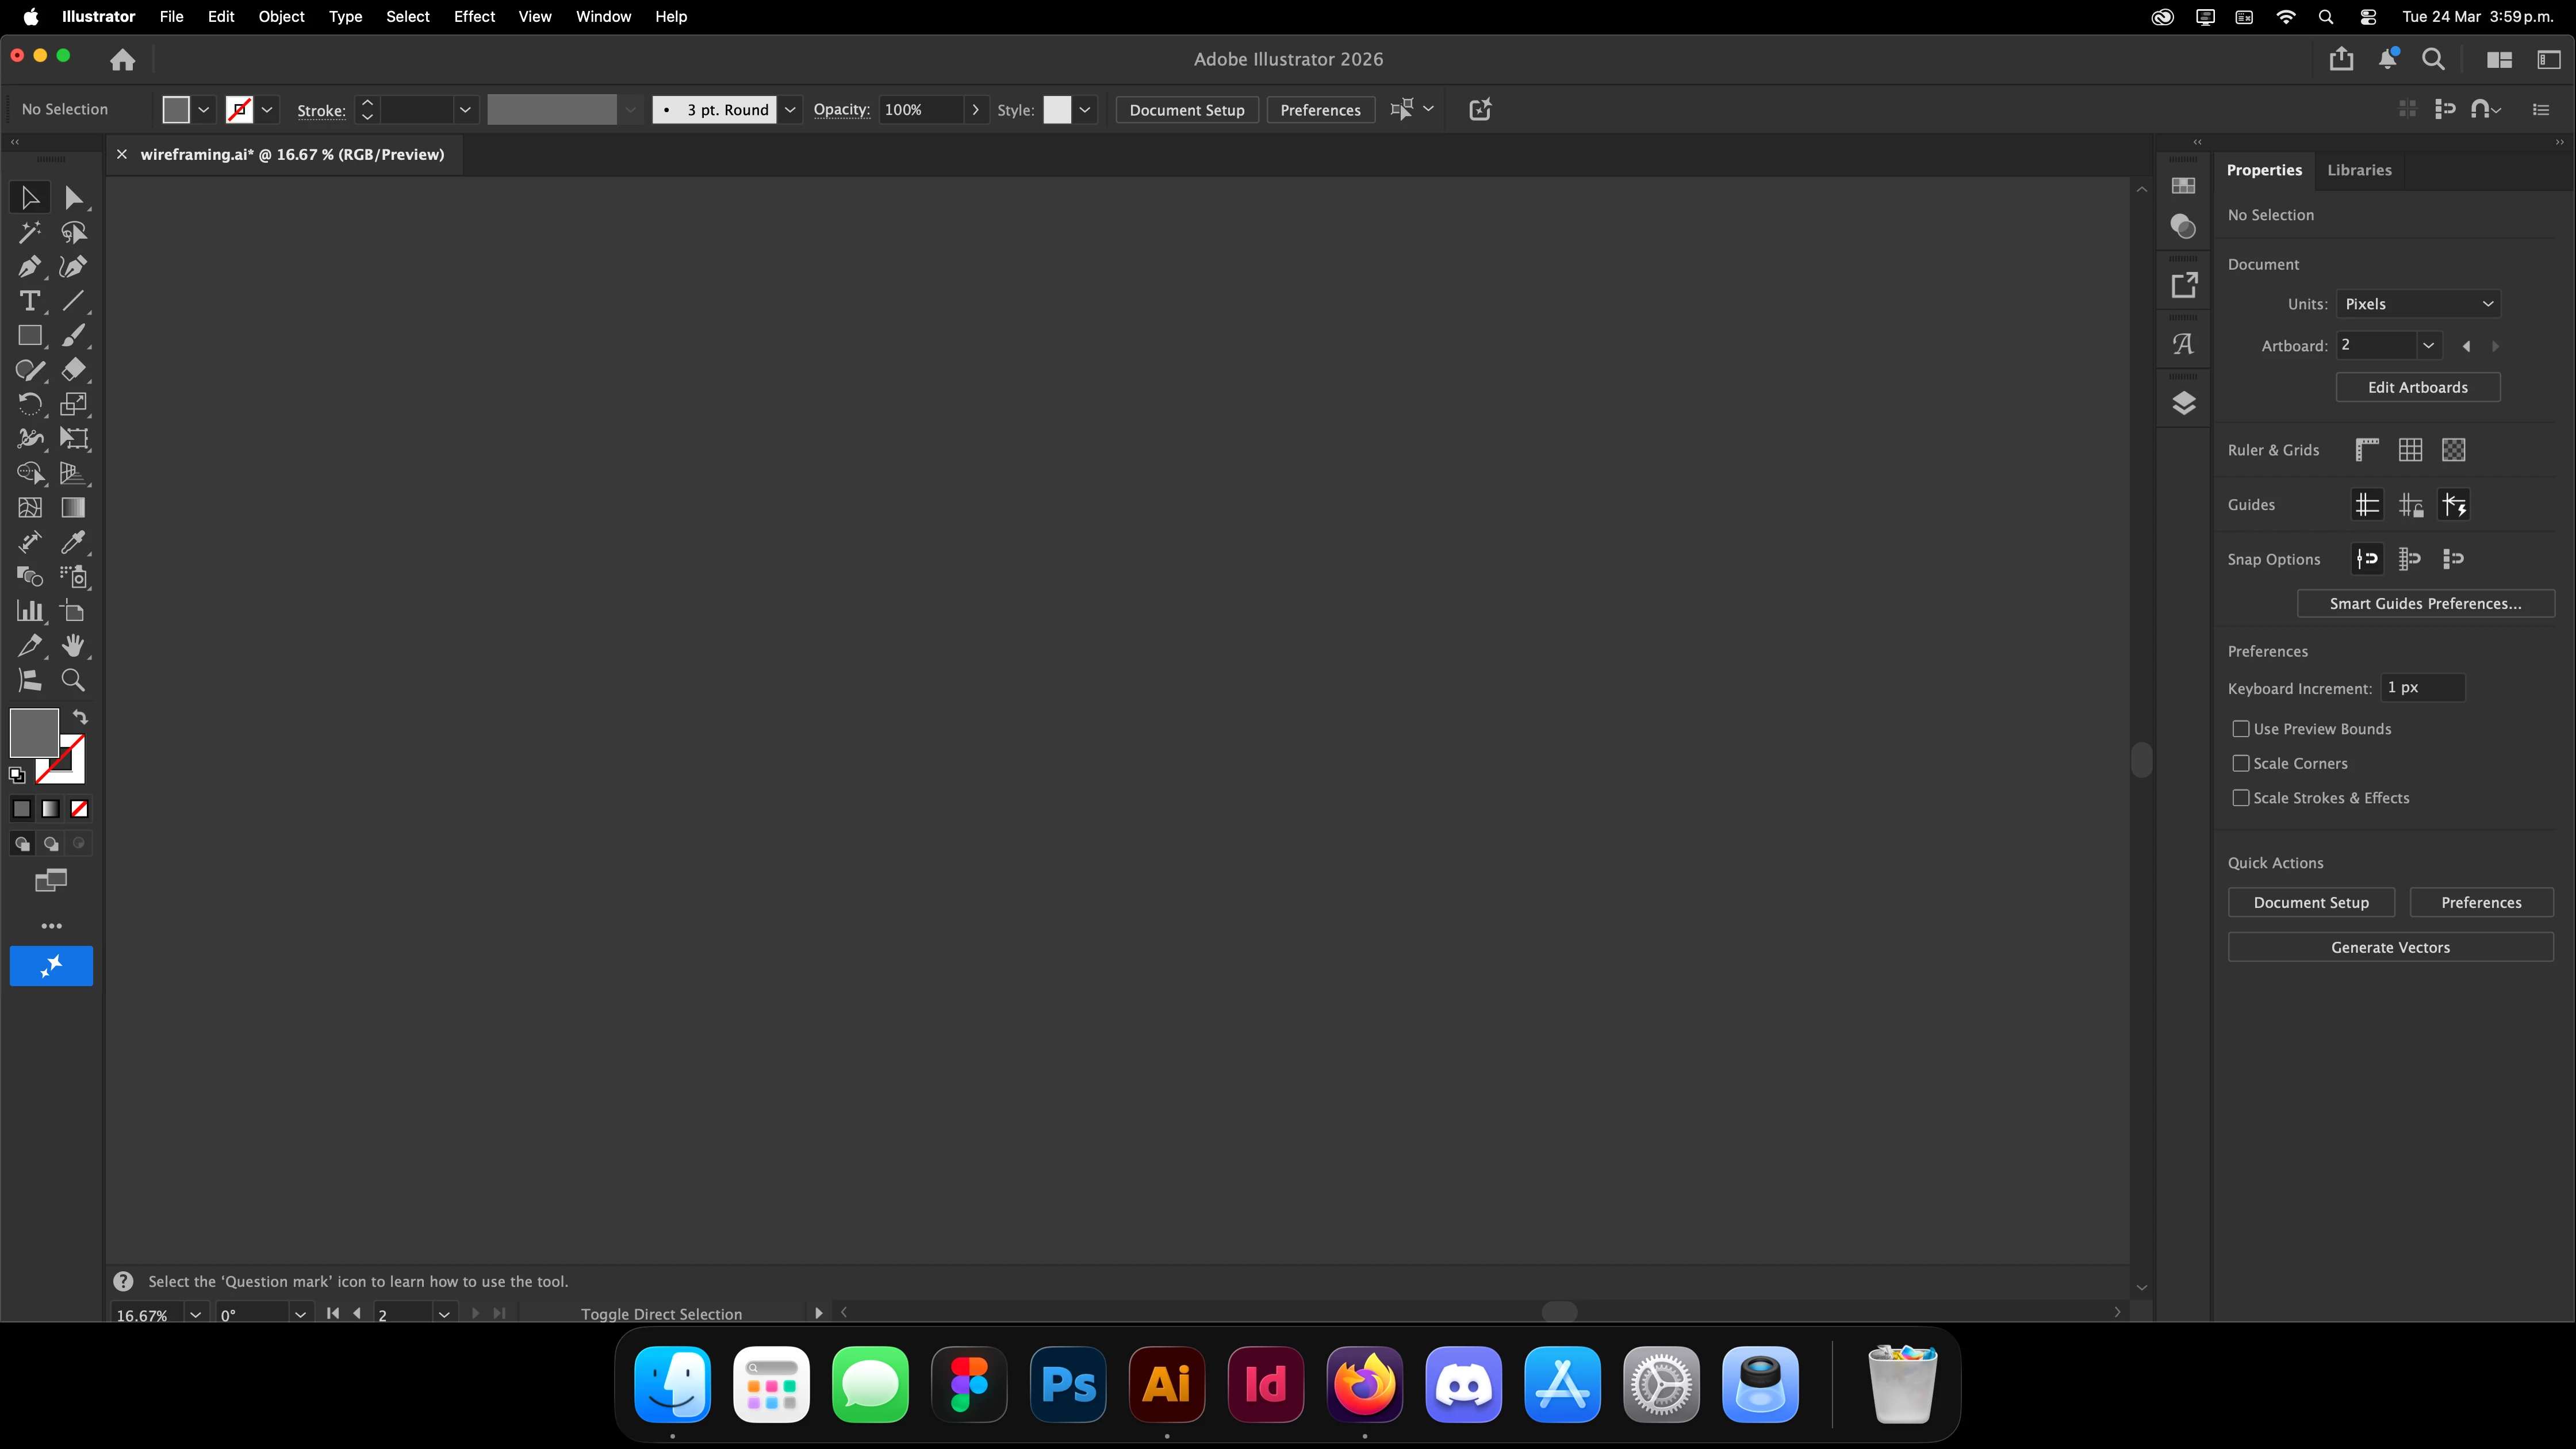
Task: Select the Eraser tool
Action: pos(73,370)
